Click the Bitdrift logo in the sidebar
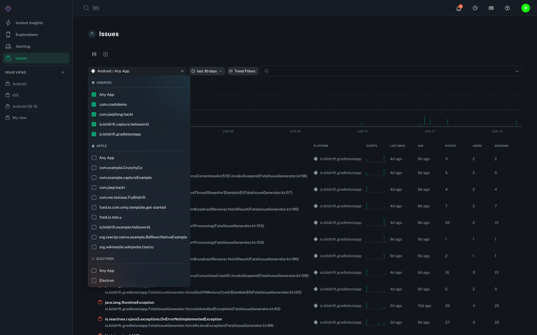The height and width of the screenshot is (335, 537). pos(8,8)
